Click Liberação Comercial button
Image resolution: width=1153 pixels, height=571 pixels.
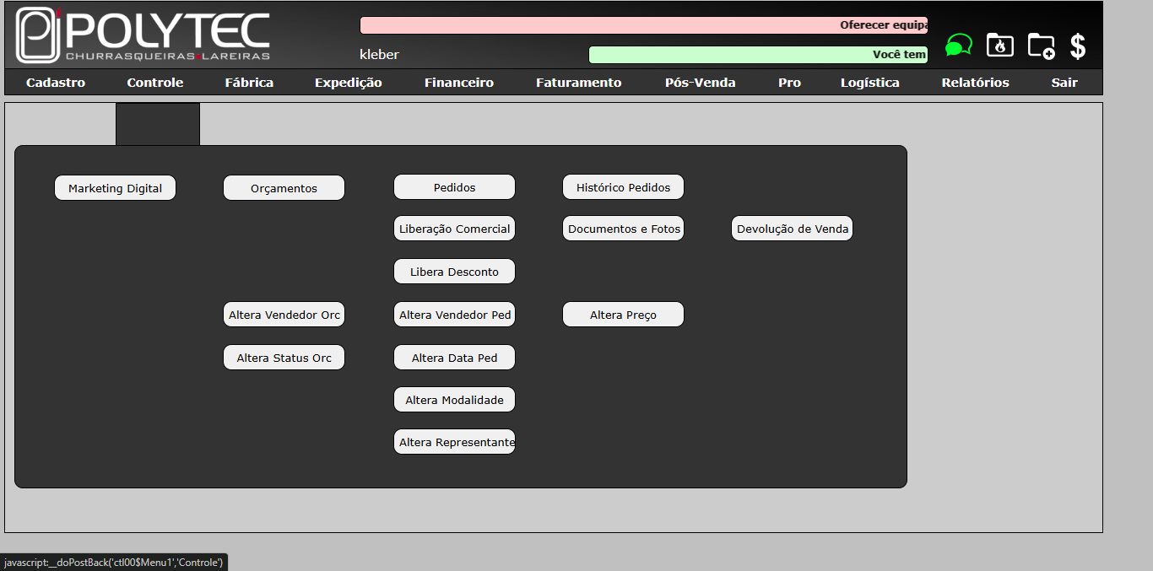click(454, 229)
